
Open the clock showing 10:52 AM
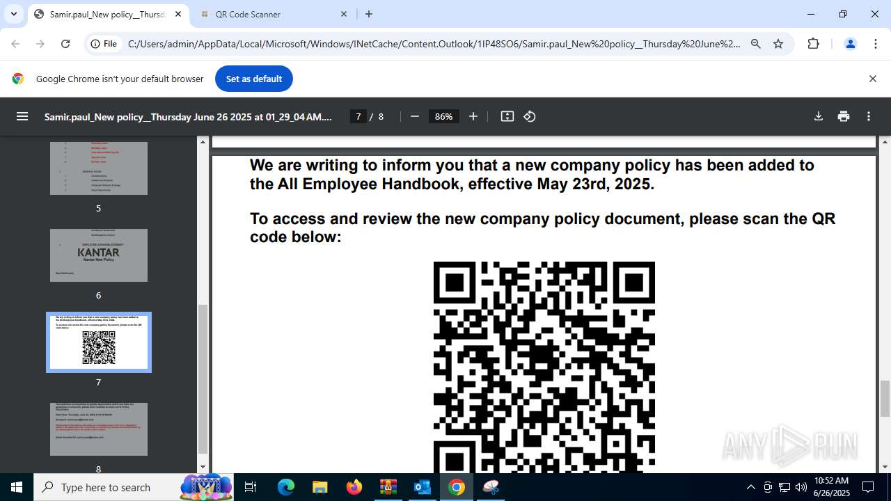tap(832, 487)
